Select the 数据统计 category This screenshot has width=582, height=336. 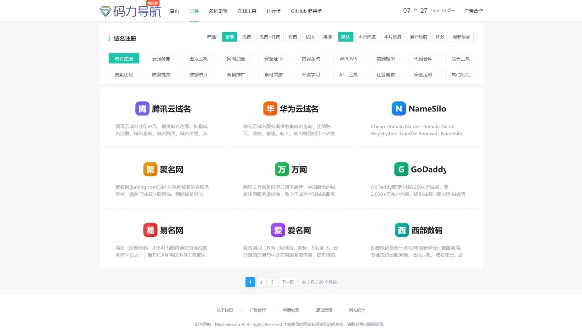click(199, 74)
